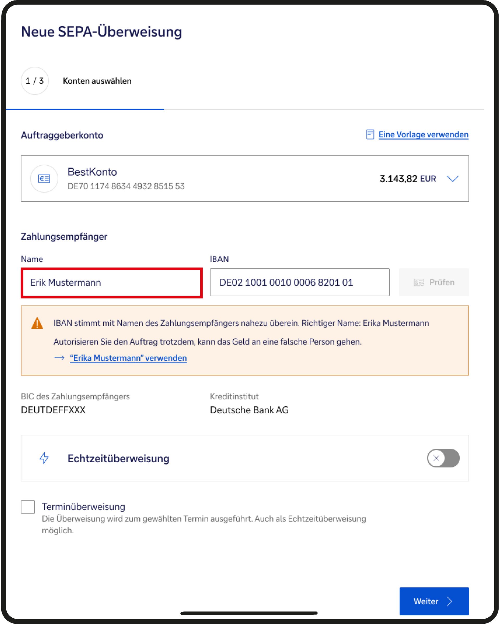The height and width of the screenshot is (624, 500).
Task: Click the X knob on the Echtzeitüberweisung switch
Action: pyautogui.click(x=436, y=458)
